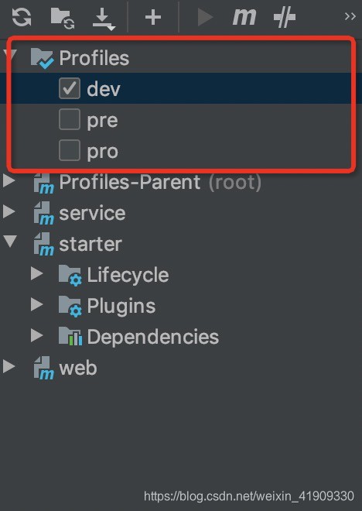Uncheck the dev profile checkbox
Screen dimensions: 362x511
coord(70,88)
